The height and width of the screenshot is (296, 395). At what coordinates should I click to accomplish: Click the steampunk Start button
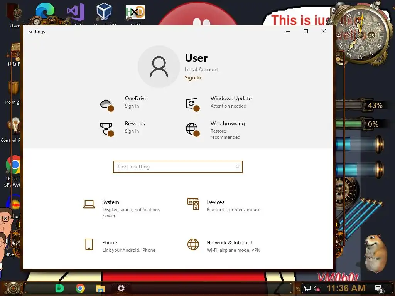[13, 288]
